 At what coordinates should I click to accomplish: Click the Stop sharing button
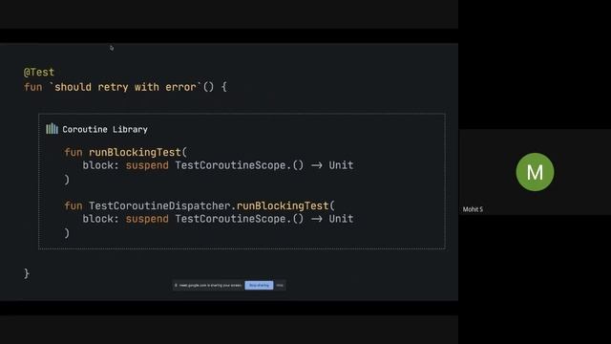[259, 285]
